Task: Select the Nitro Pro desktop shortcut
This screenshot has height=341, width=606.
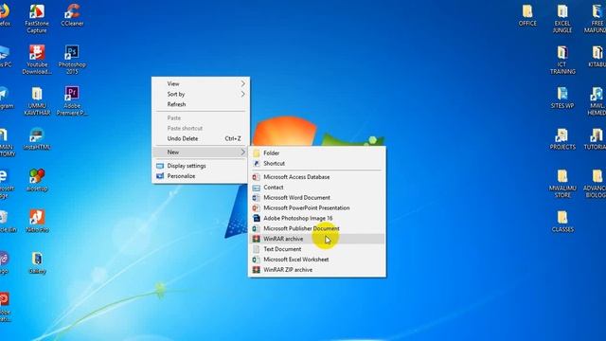Action: tap(37, 221)
